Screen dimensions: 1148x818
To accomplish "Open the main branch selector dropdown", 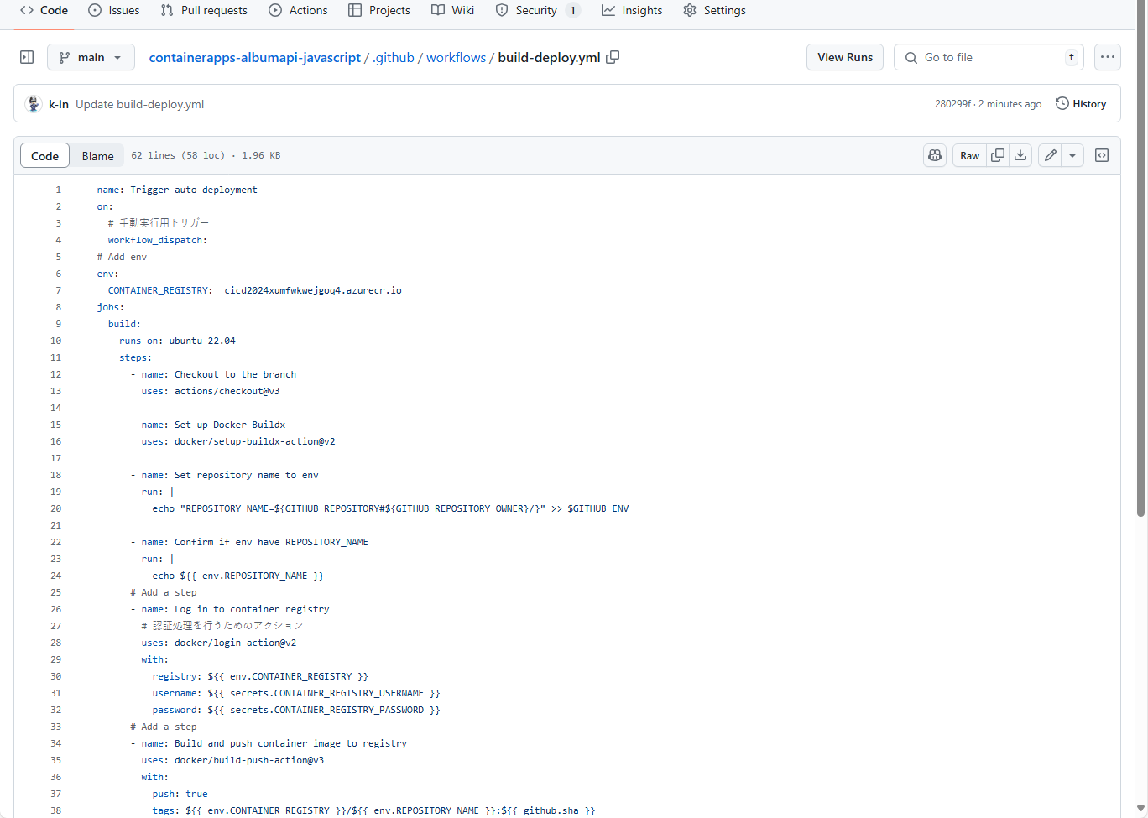I will click(x=91, y=57).
